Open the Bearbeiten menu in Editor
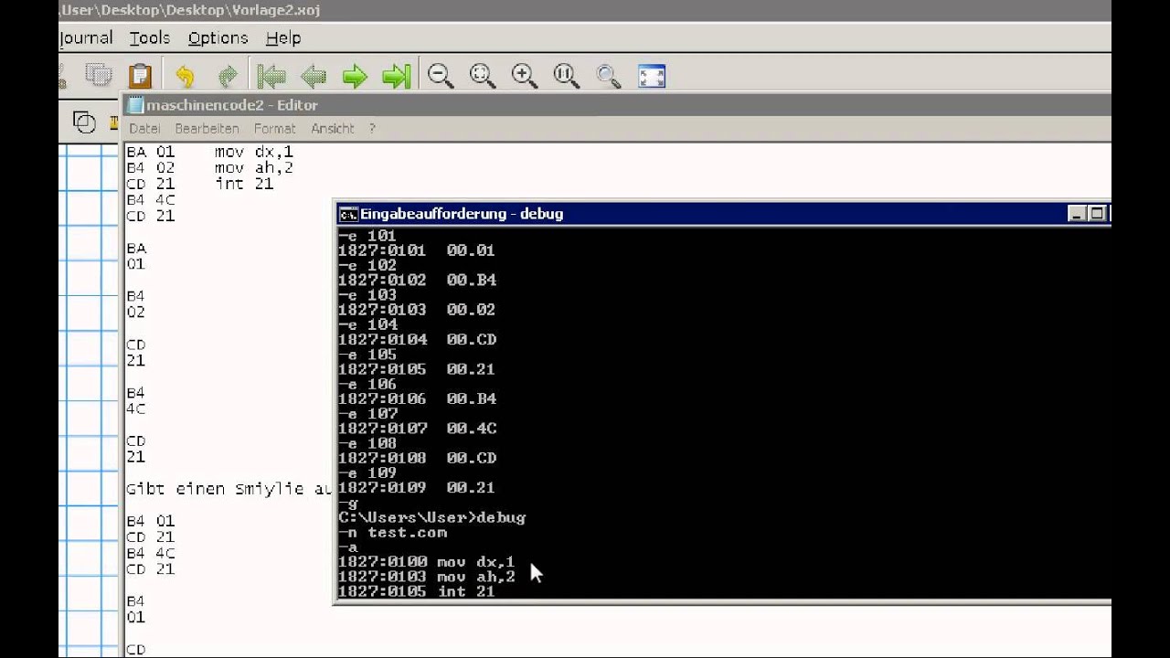 click(x=207, y=129)
